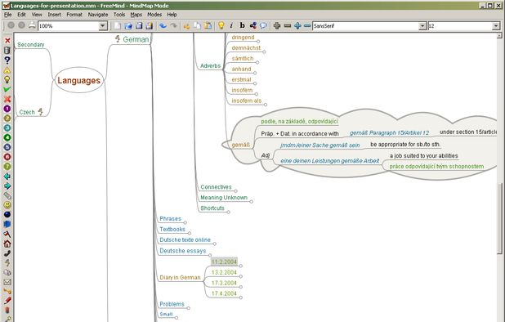Add the envelope mail icon

pyautogui.click(x=7, y=282)
